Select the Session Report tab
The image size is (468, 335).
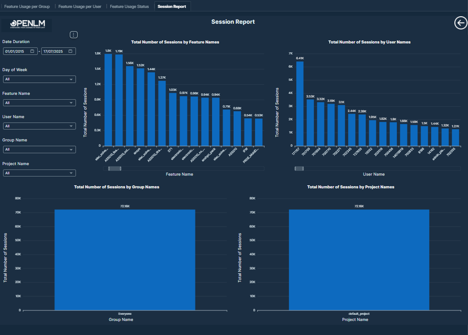click(172, 7)
